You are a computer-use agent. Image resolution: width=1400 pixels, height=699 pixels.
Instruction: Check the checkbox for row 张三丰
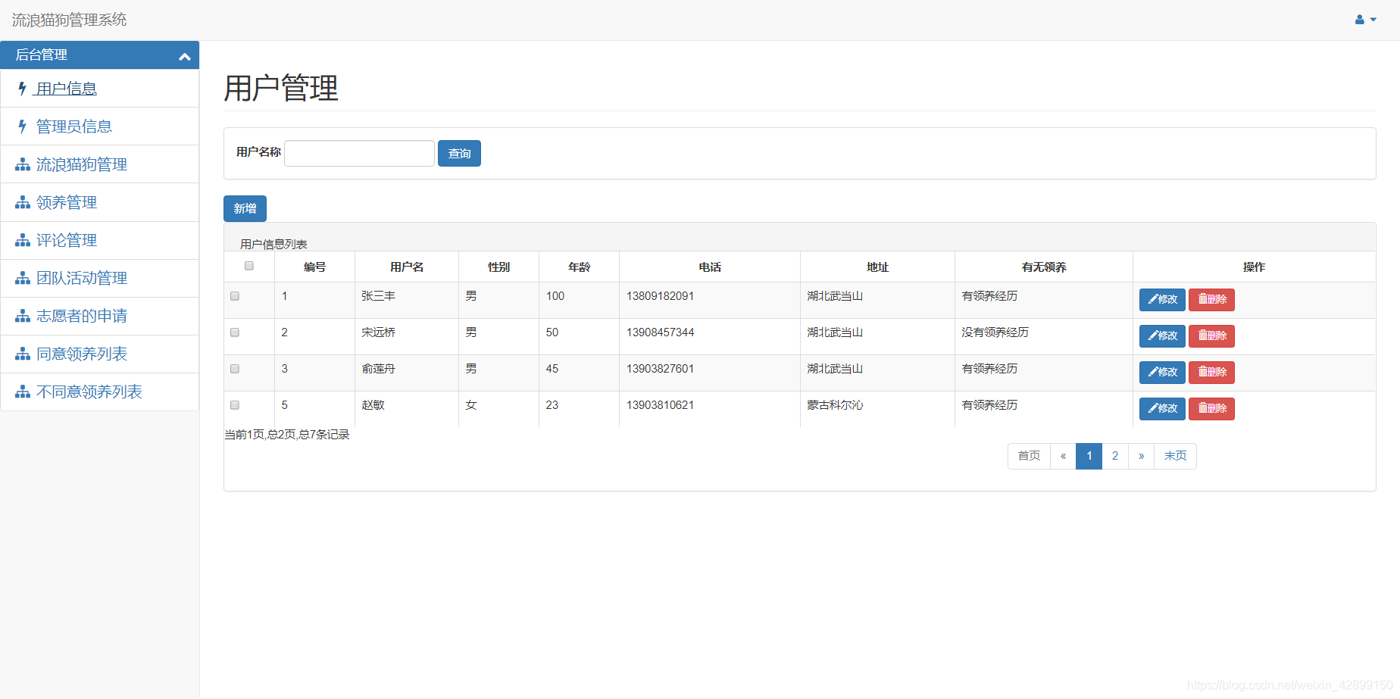pyautogui.click(x=235, y=296)
